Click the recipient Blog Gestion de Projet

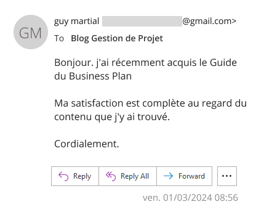click(x=117, y=38)
